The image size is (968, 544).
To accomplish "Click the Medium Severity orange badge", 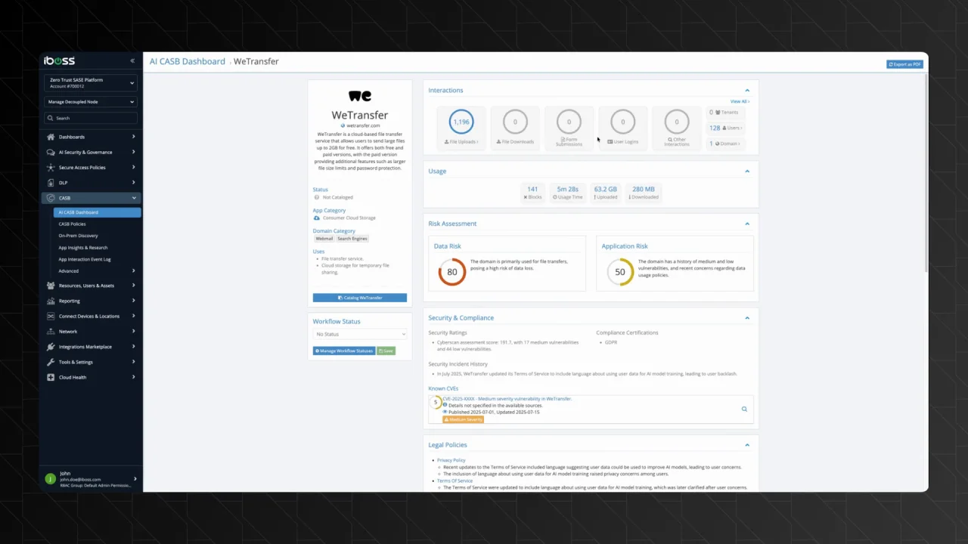I will 463,419.
